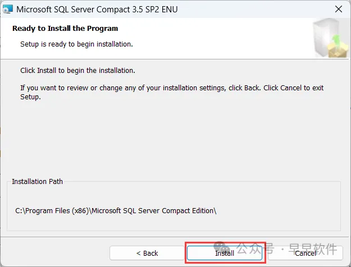Click the SQL Server Compact title bar icon
351x267 pixels.
click(x=7, y=9)
